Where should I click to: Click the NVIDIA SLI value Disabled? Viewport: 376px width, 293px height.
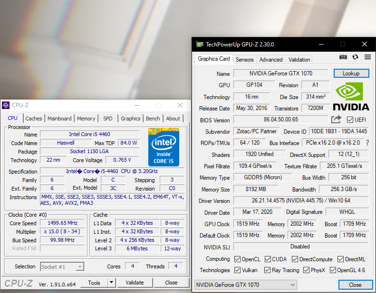pyautogui.click(x=301, y=247)
